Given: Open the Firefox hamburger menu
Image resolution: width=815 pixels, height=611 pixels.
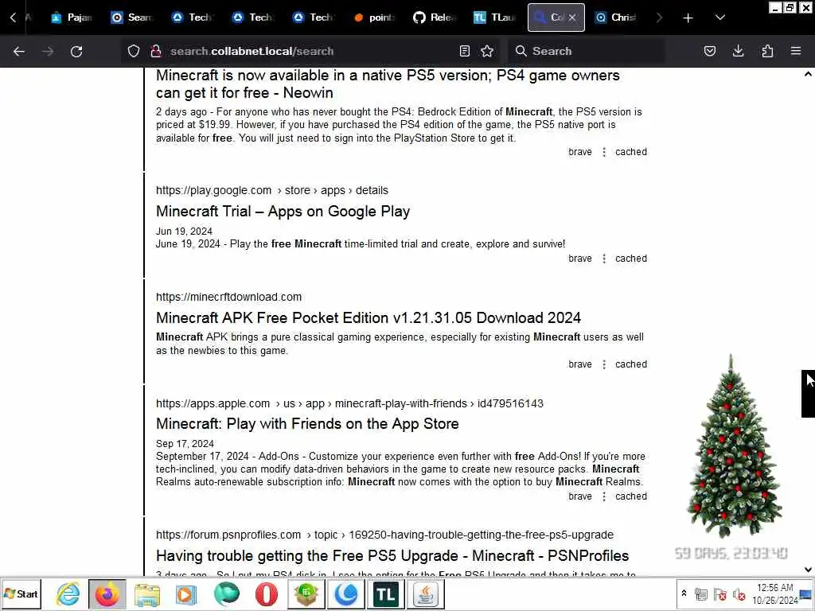Looking at the screenshot, I should (796, 51).
